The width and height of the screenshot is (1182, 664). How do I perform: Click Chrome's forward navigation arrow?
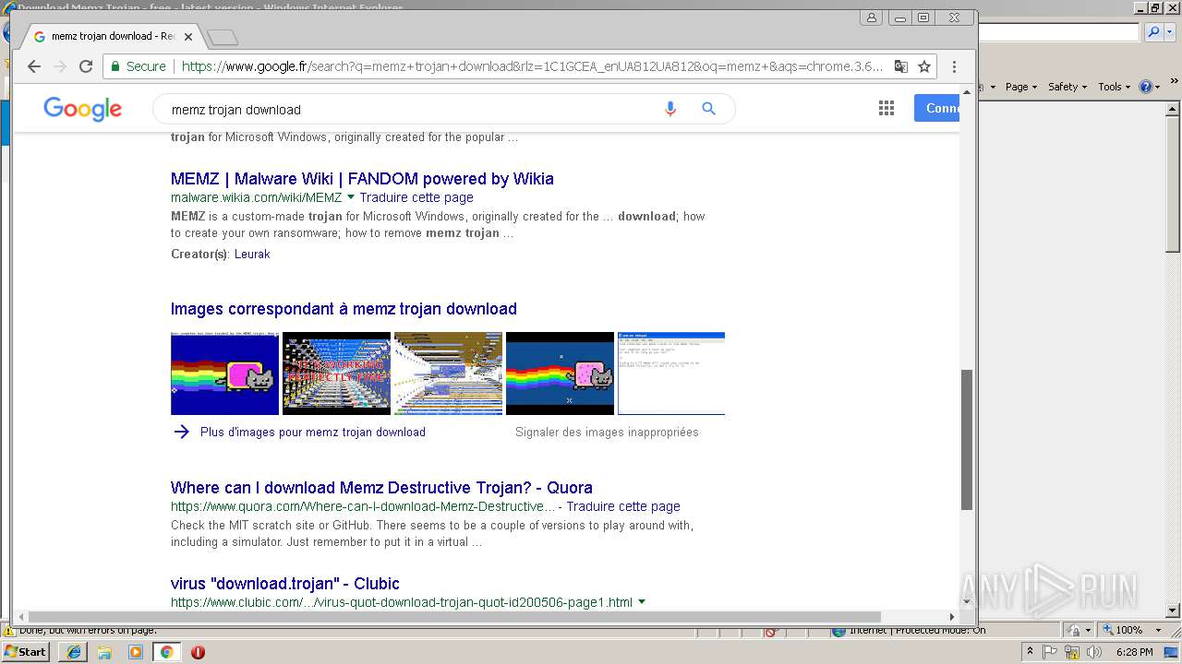pyautogui.click(x=60, y=66)
